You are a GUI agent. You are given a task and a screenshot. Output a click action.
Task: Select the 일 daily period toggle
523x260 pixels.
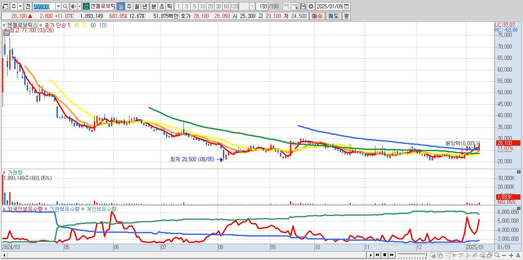121,6
